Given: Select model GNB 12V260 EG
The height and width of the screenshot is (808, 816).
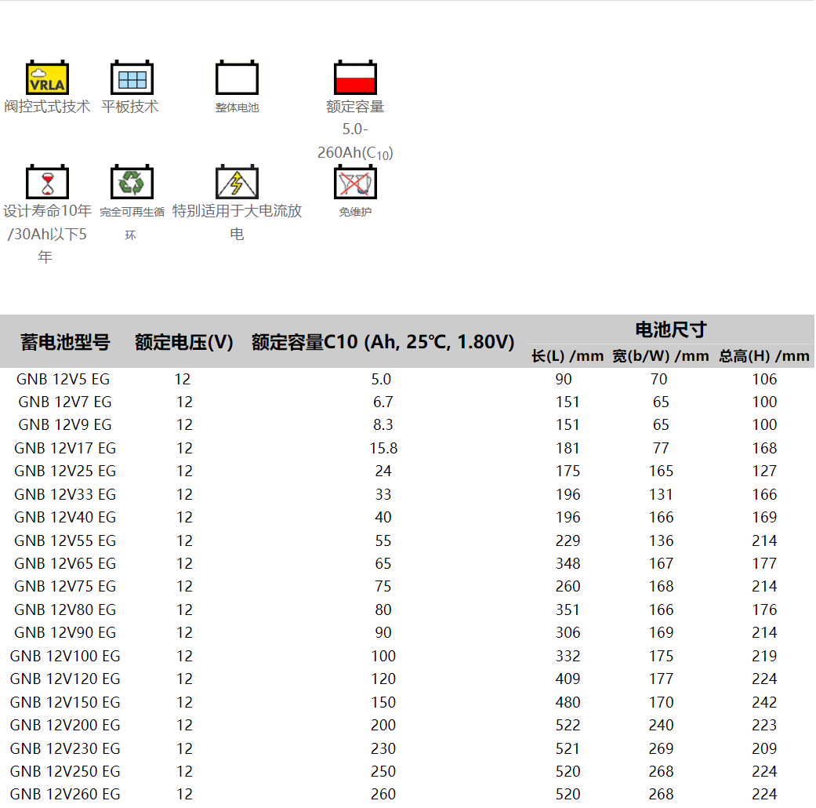Looking at the screenshot, I should tap(65, 794).
